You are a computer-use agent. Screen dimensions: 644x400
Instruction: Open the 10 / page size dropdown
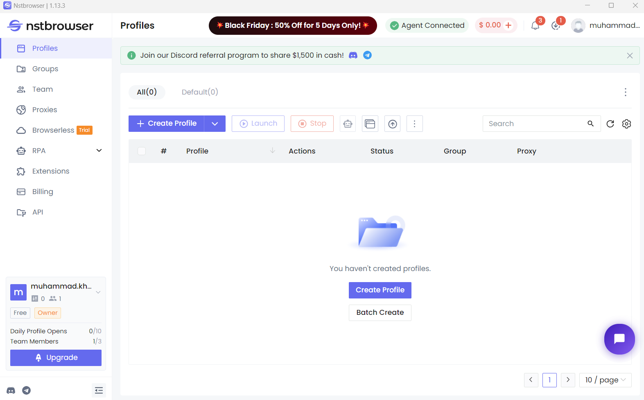pos(606,380)
